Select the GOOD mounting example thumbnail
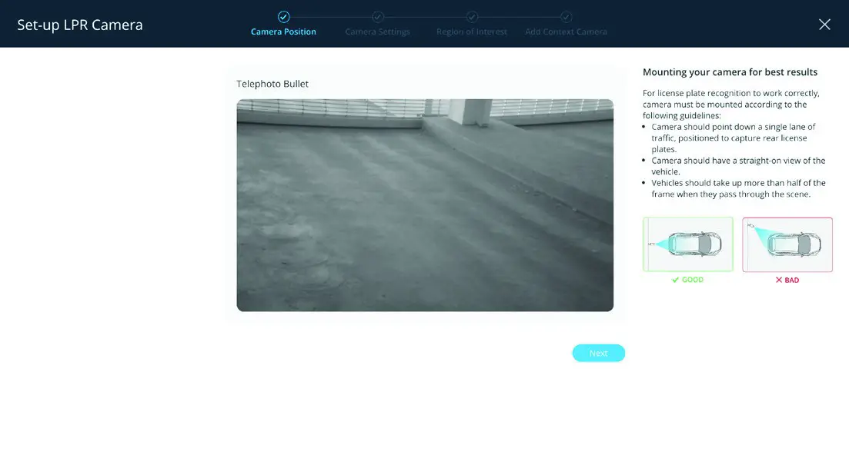 point(687,244)
